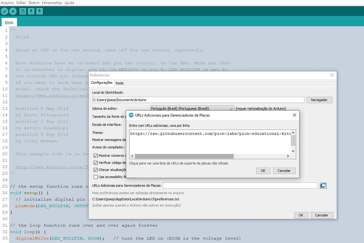Image resolution: width=364 pixels, height=243 pixels.
Task: Enable the Use accessibility features checkbox
Action: (x=95, y=177)
